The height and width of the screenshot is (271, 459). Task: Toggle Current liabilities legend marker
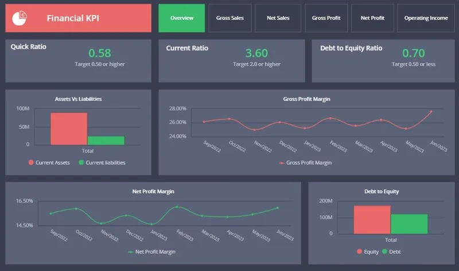click(x=81, y=162)
